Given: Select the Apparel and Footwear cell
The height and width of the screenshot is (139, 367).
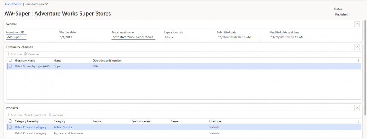Looking at the screenshot, I should point(69,133).
